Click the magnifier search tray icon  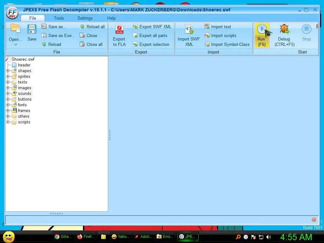coord(238,237)
